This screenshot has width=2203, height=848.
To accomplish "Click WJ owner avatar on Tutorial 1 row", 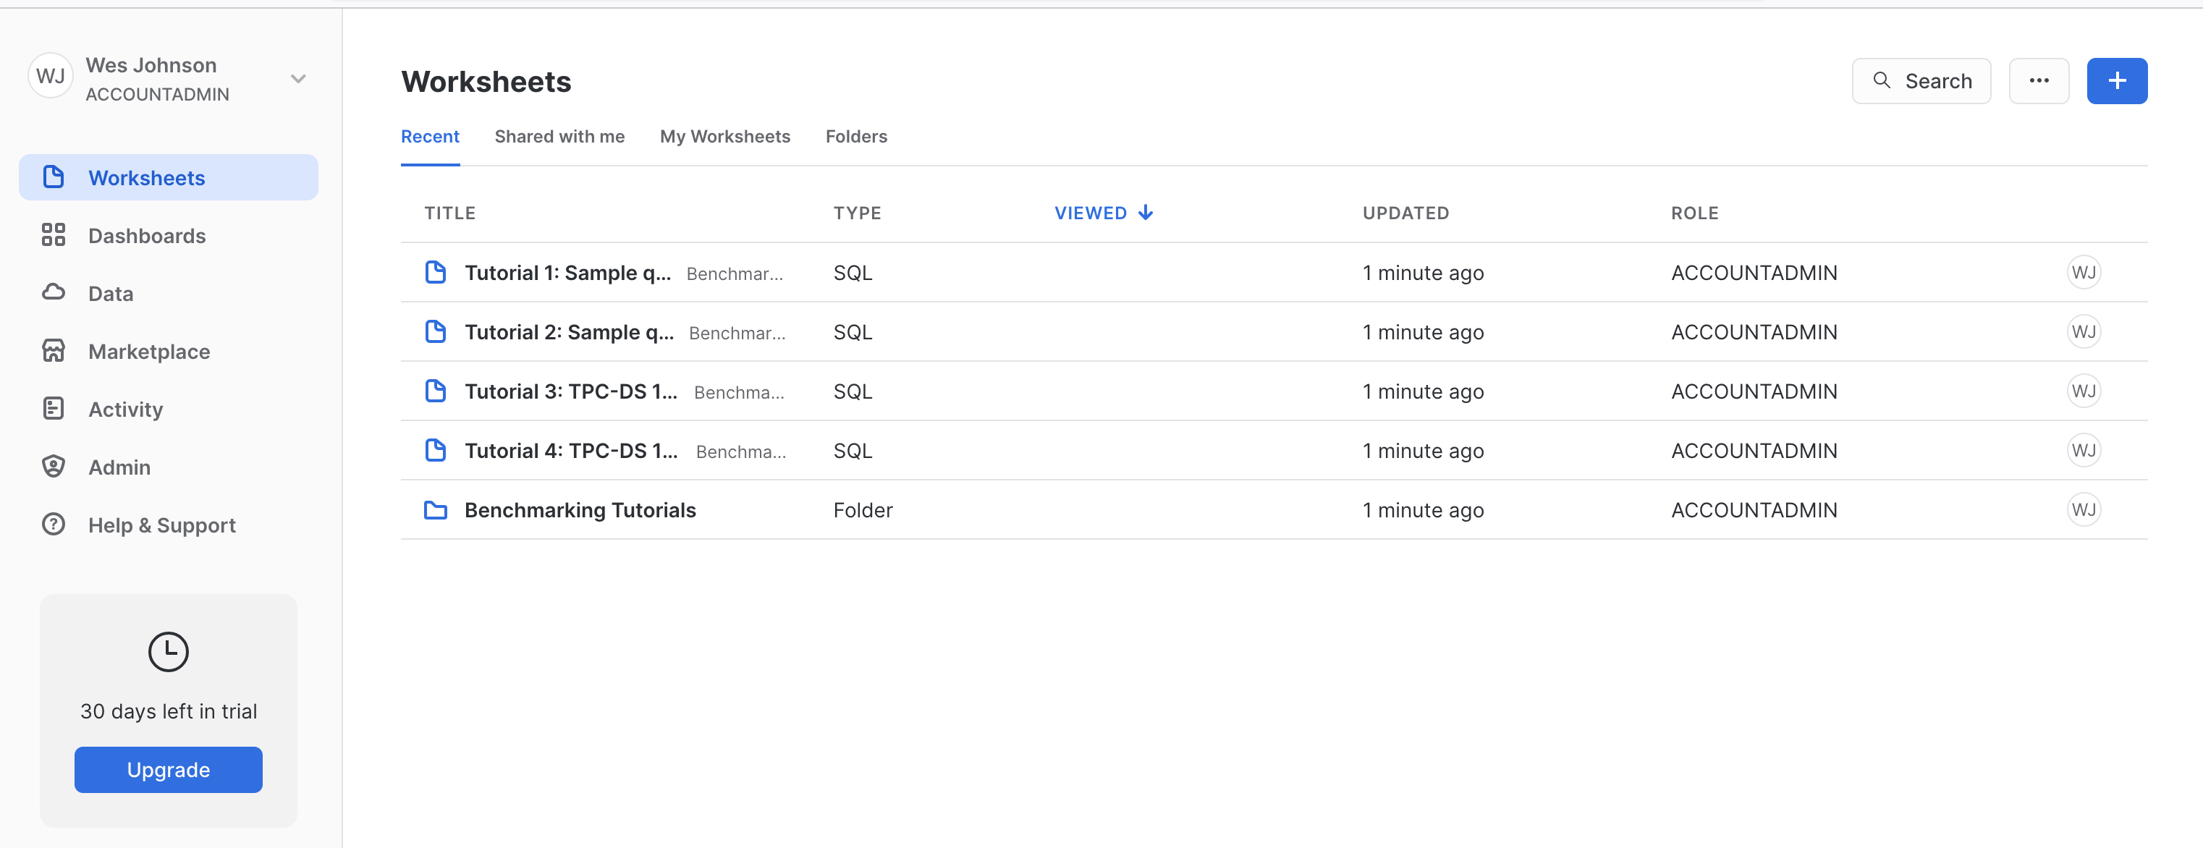I will tap(2084, 272).
